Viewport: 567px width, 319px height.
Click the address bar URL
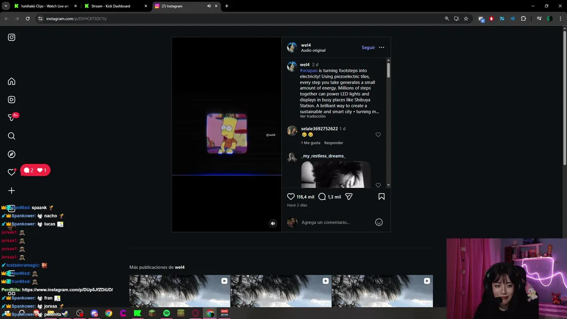[x=76, y=19]
